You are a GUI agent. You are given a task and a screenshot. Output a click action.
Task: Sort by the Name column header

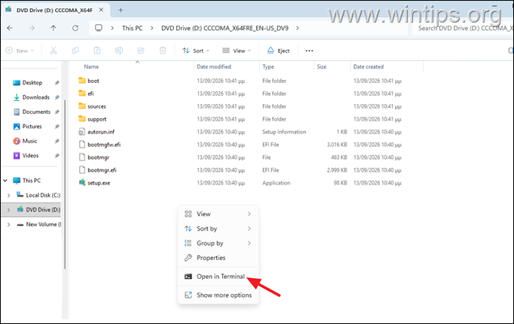pos(91,66)
